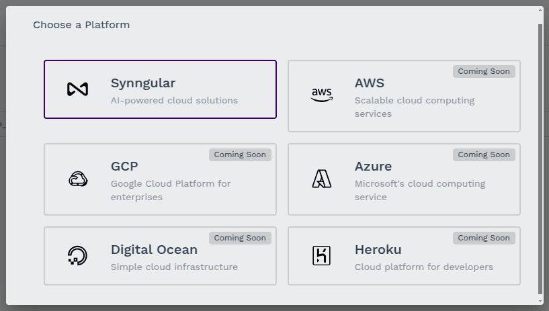
Task: Click the GCP cloud logo icon
Action: click(78, 179)
